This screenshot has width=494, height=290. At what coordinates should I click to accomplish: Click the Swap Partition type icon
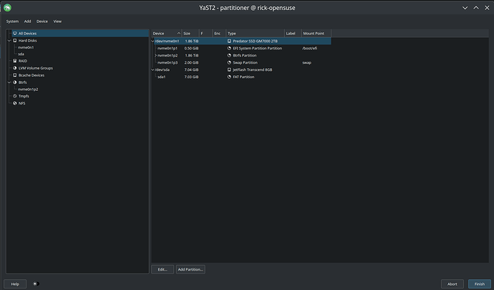click(x=229, y=62)
